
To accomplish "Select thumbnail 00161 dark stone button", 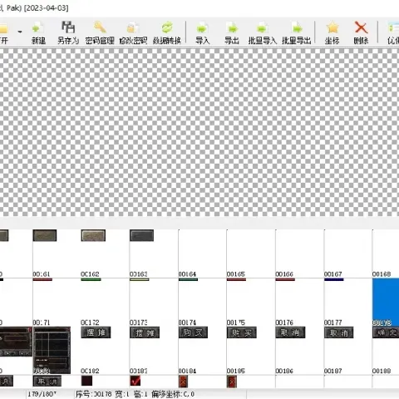I will click(x=45, y=235).
